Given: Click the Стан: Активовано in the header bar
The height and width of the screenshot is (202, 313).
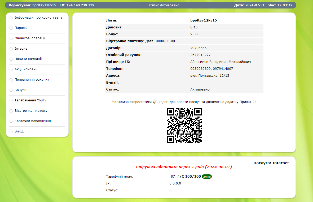Looking at the screenshot, I should point(164,5).
